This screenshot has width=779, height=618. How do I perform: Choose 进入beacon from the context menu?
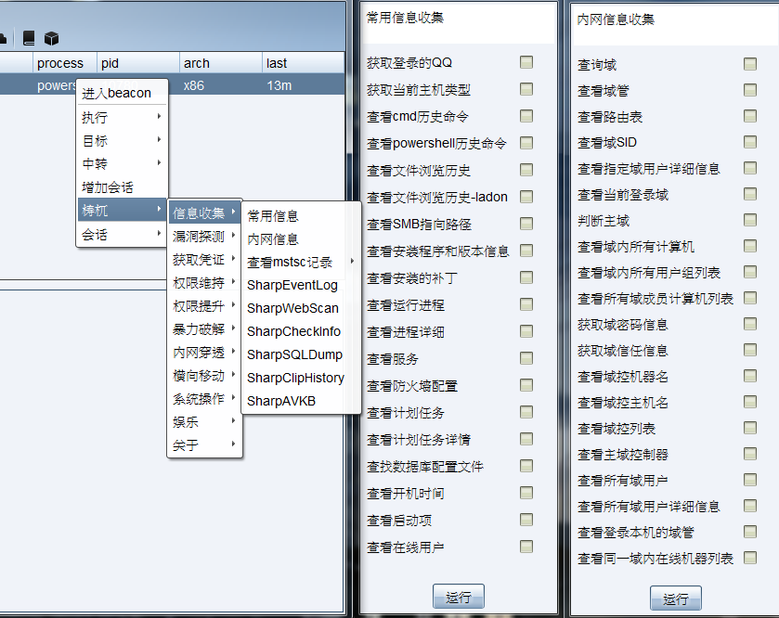click(122, 93)
